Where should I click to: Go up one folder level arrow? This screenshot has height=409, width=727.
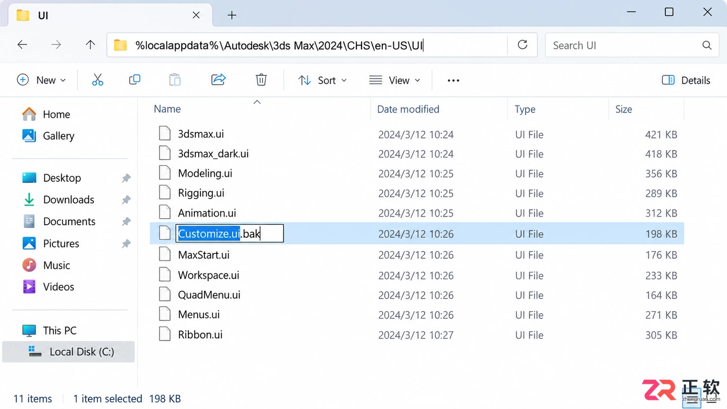[x=90, y=45]
